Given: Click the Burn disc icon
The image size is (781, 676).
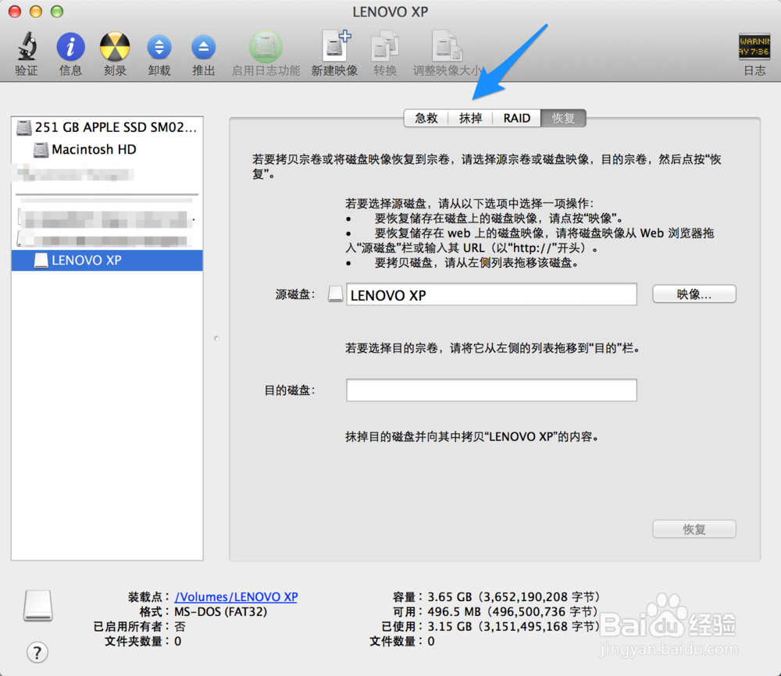Looking at the screenshot, I should click(x=115, y=46).
